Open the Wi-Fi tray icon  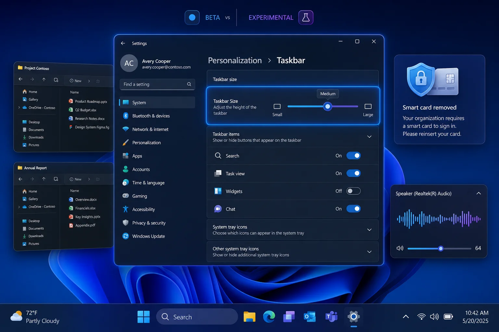click(x=421, y=316)
